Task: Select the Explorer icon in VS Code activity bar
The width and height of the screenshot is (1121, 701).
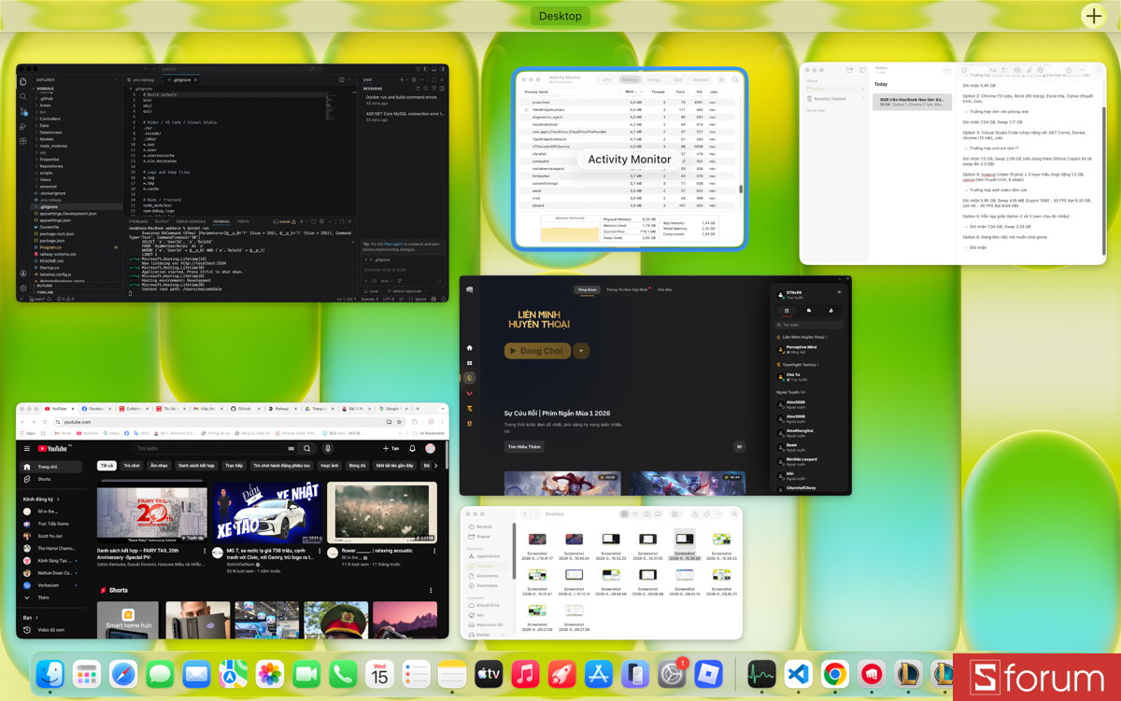Action: tap(22, 81)
